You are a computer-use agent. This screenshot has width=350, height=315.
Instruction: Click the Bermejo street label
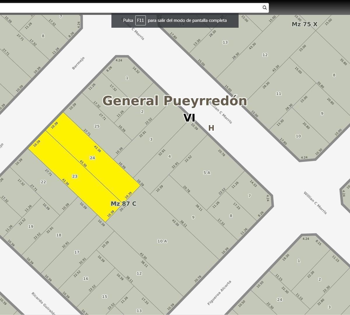point(78,63)
